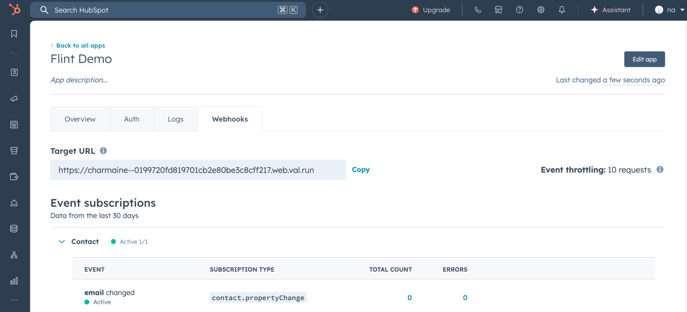The image size is (687, 312).
Task: Open the Marketing megaphone sidebar icon
Action: (x=14, y=99)
